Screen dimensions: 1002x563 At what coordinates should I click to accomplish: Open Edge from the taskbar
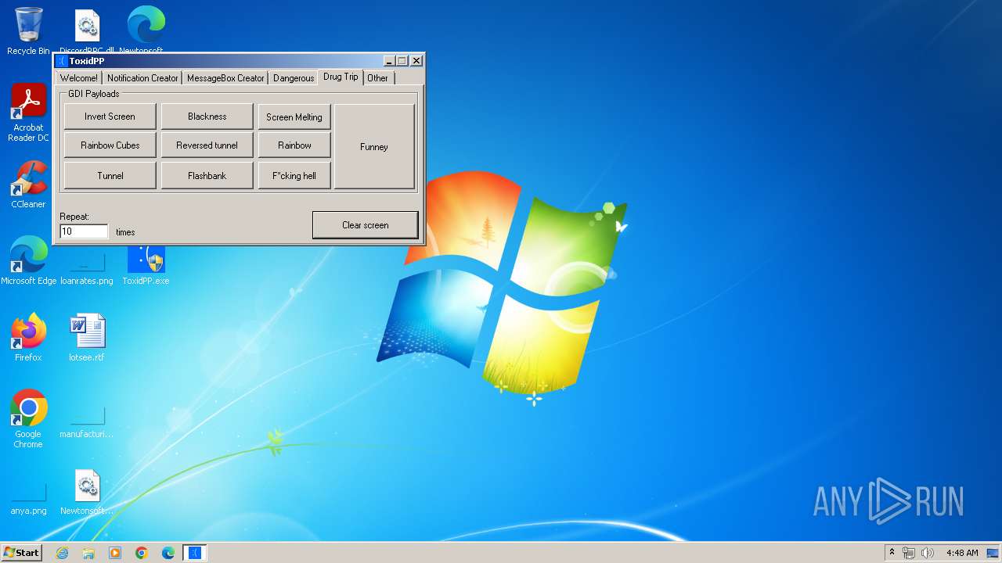pyautogui.click(x=168, y=553)
